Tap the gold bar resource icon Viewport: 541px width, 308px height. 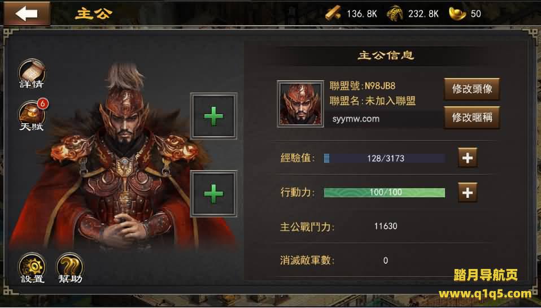[x=333, y=14]
